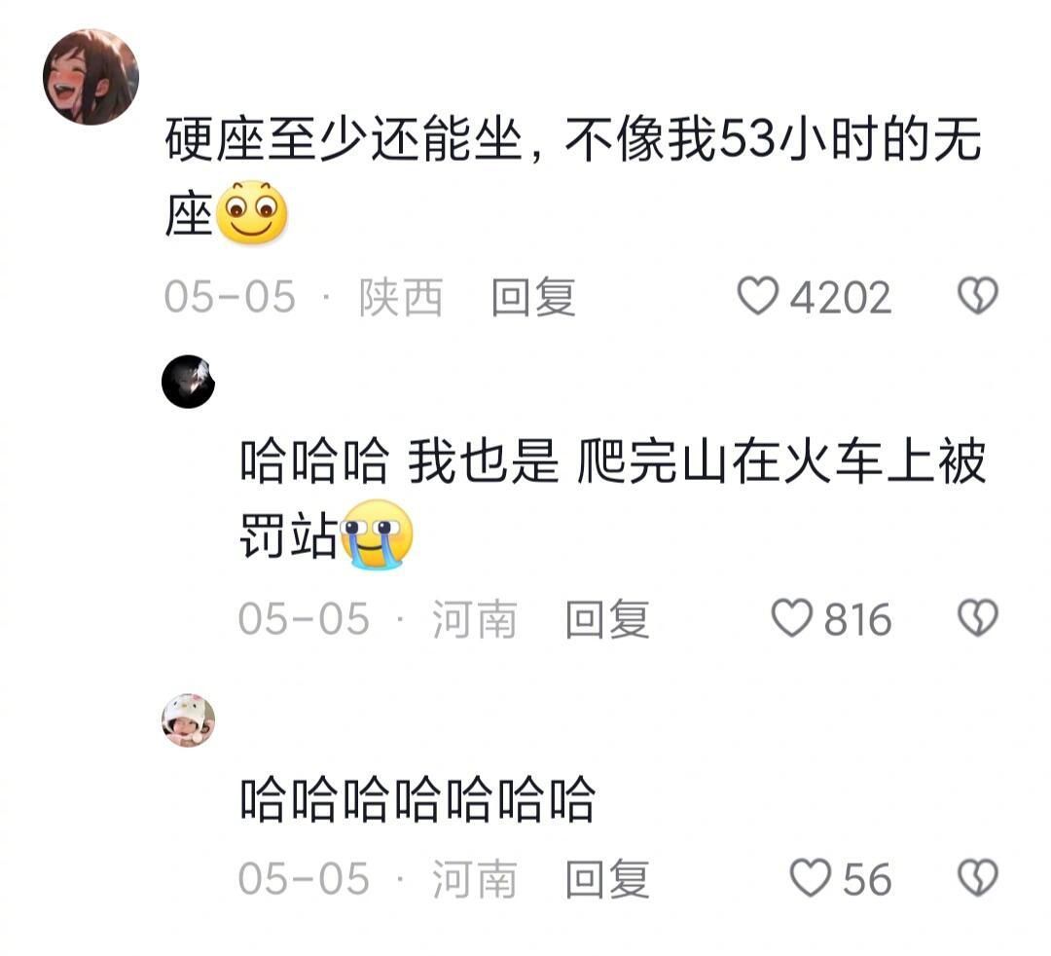Reply to the 爬完山在火车上被罚站 comment
The image size is (1051, 956).
coord(607,619)
